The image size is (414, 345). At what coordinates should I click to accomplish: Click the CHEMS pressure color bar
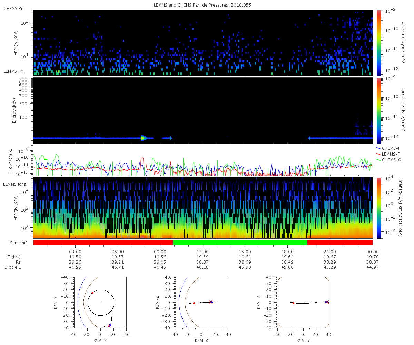point(379,42)
